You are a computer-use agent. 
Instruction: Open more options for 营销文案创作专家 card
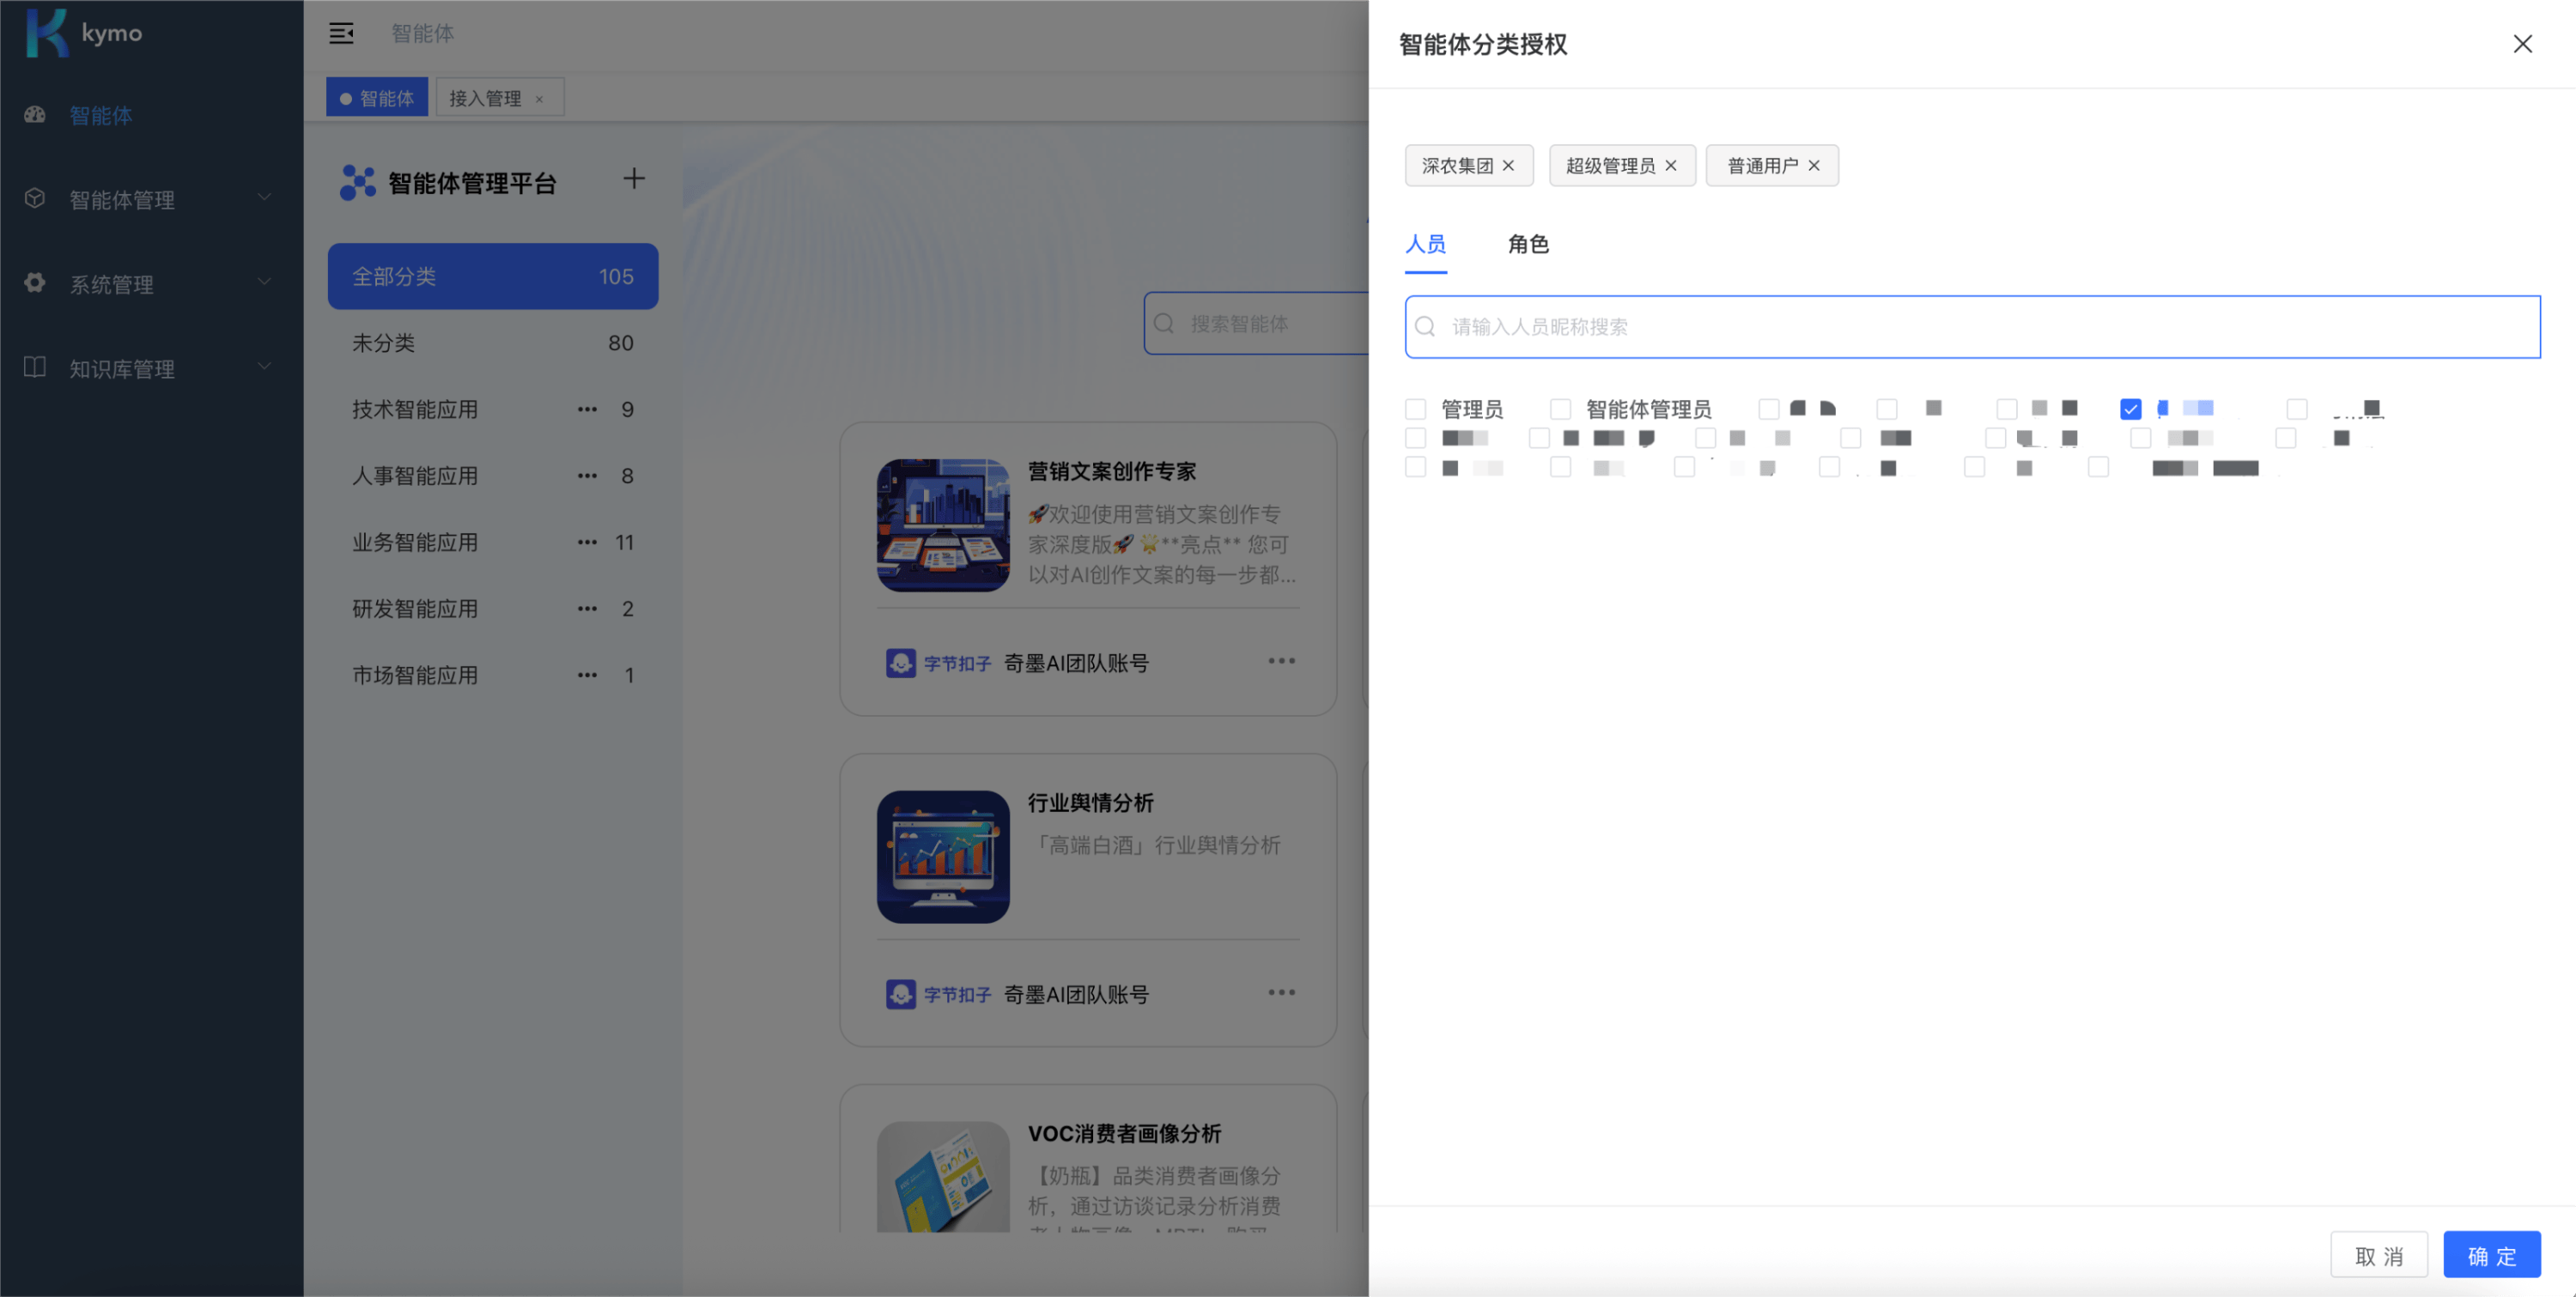point(1281,661)
